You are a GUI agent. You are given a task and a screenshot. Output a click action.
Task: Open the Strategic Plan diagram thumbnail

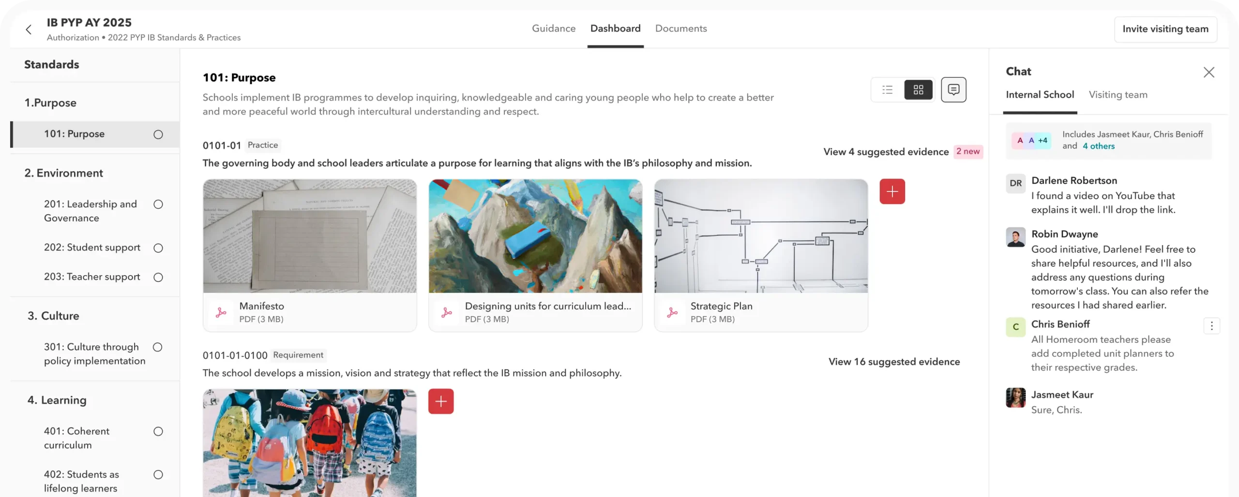(761, 236)
